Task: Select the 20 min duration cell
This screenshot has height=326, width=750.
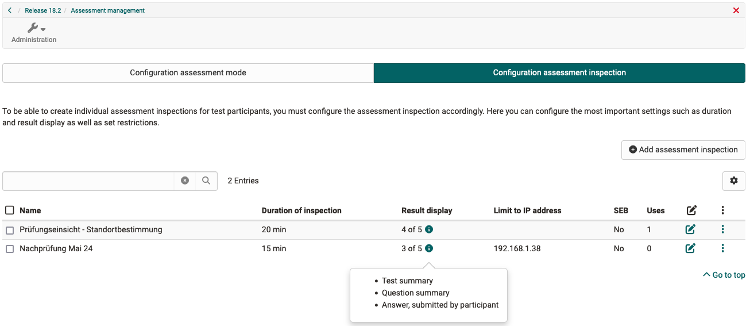Action: (274, 229)
